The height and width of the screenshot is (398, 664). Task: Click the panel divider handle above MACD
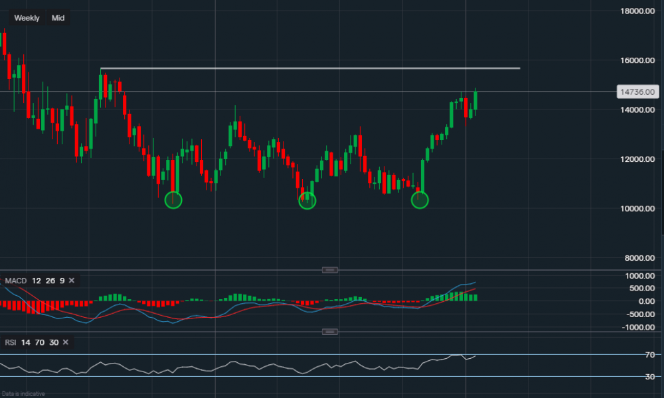[330, 270]
